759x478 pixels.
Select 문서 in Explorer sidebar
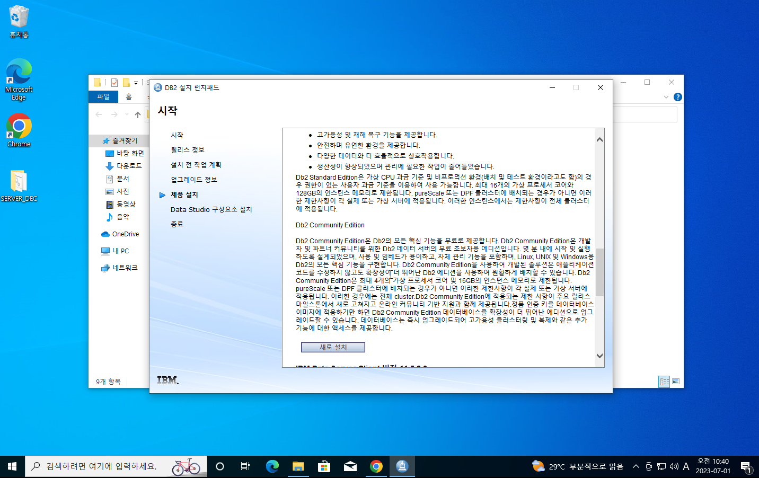tap(117, 179)
